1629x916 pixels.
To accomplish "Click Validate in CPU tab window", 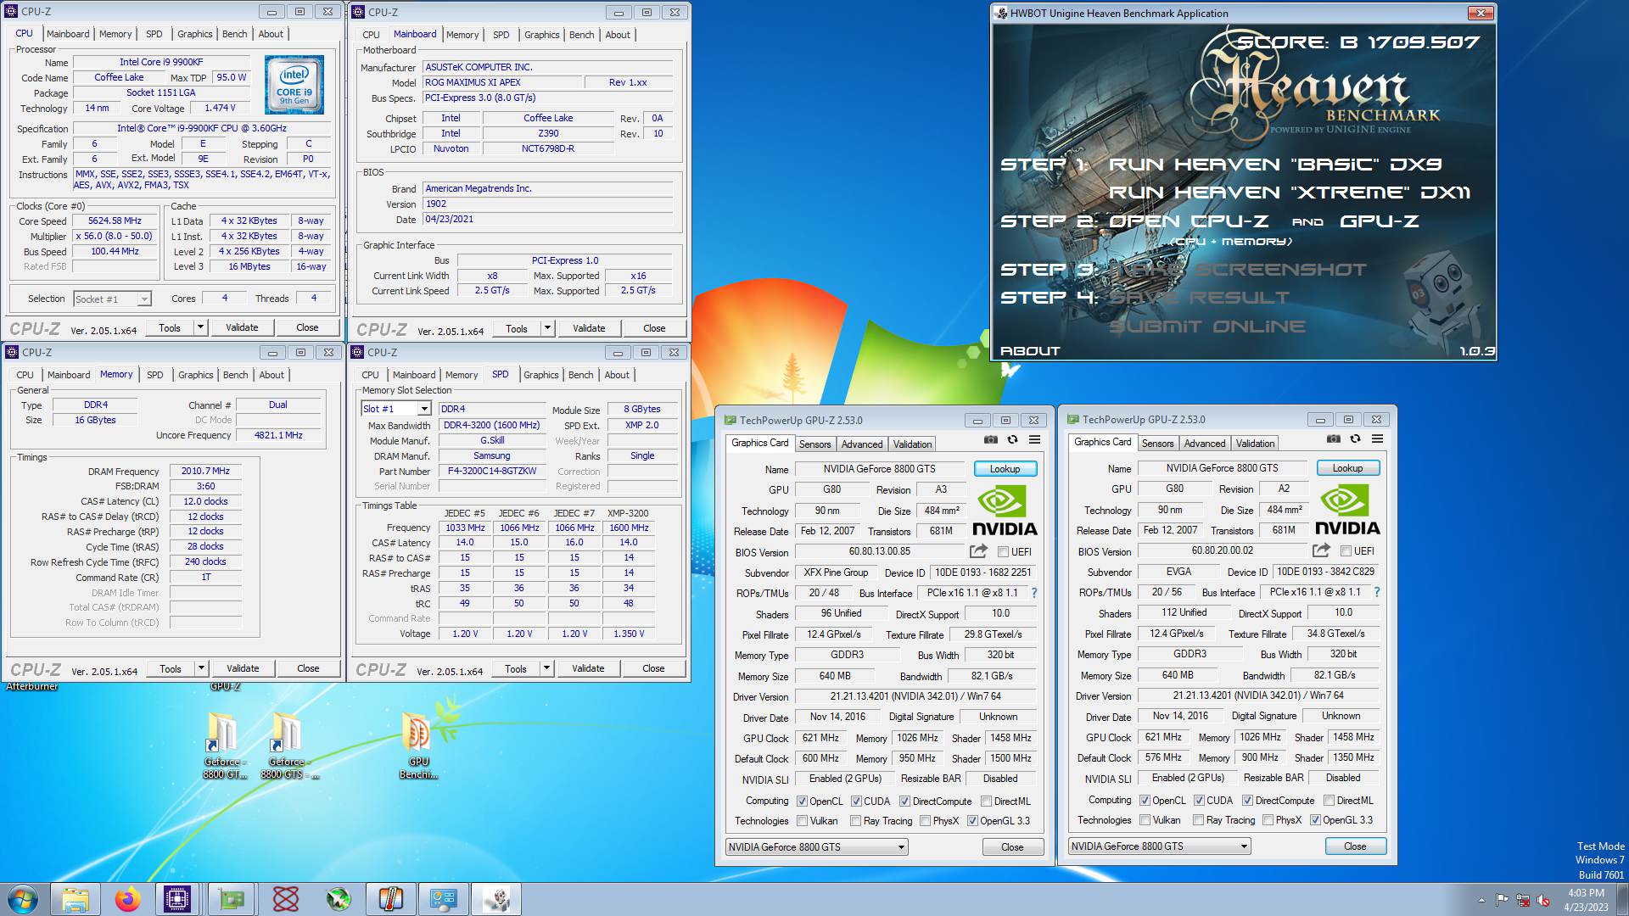I will tap(242, 327).
